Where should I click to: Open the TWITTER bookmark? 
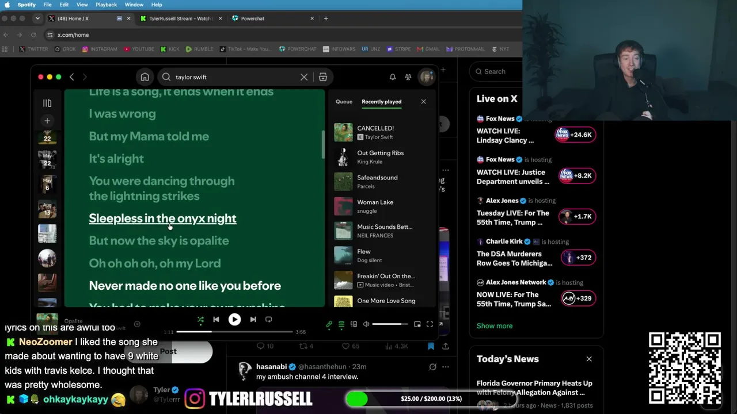[x=34, y=49]
